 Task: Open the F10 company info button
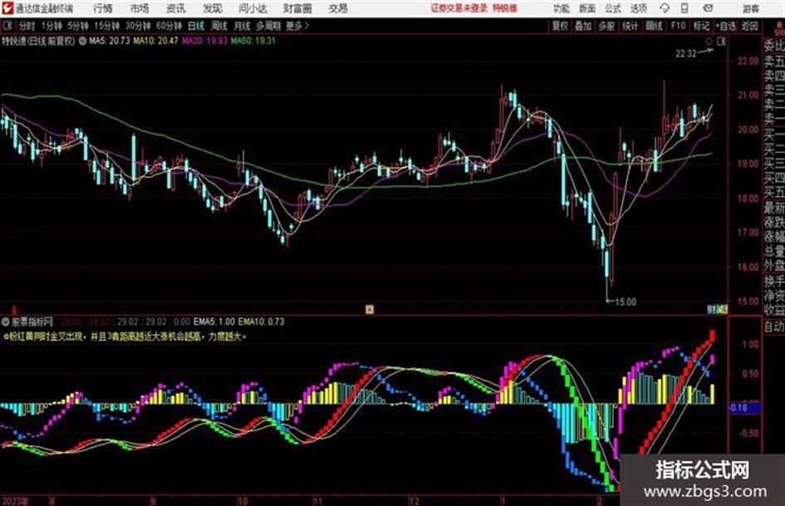point(678,26)
